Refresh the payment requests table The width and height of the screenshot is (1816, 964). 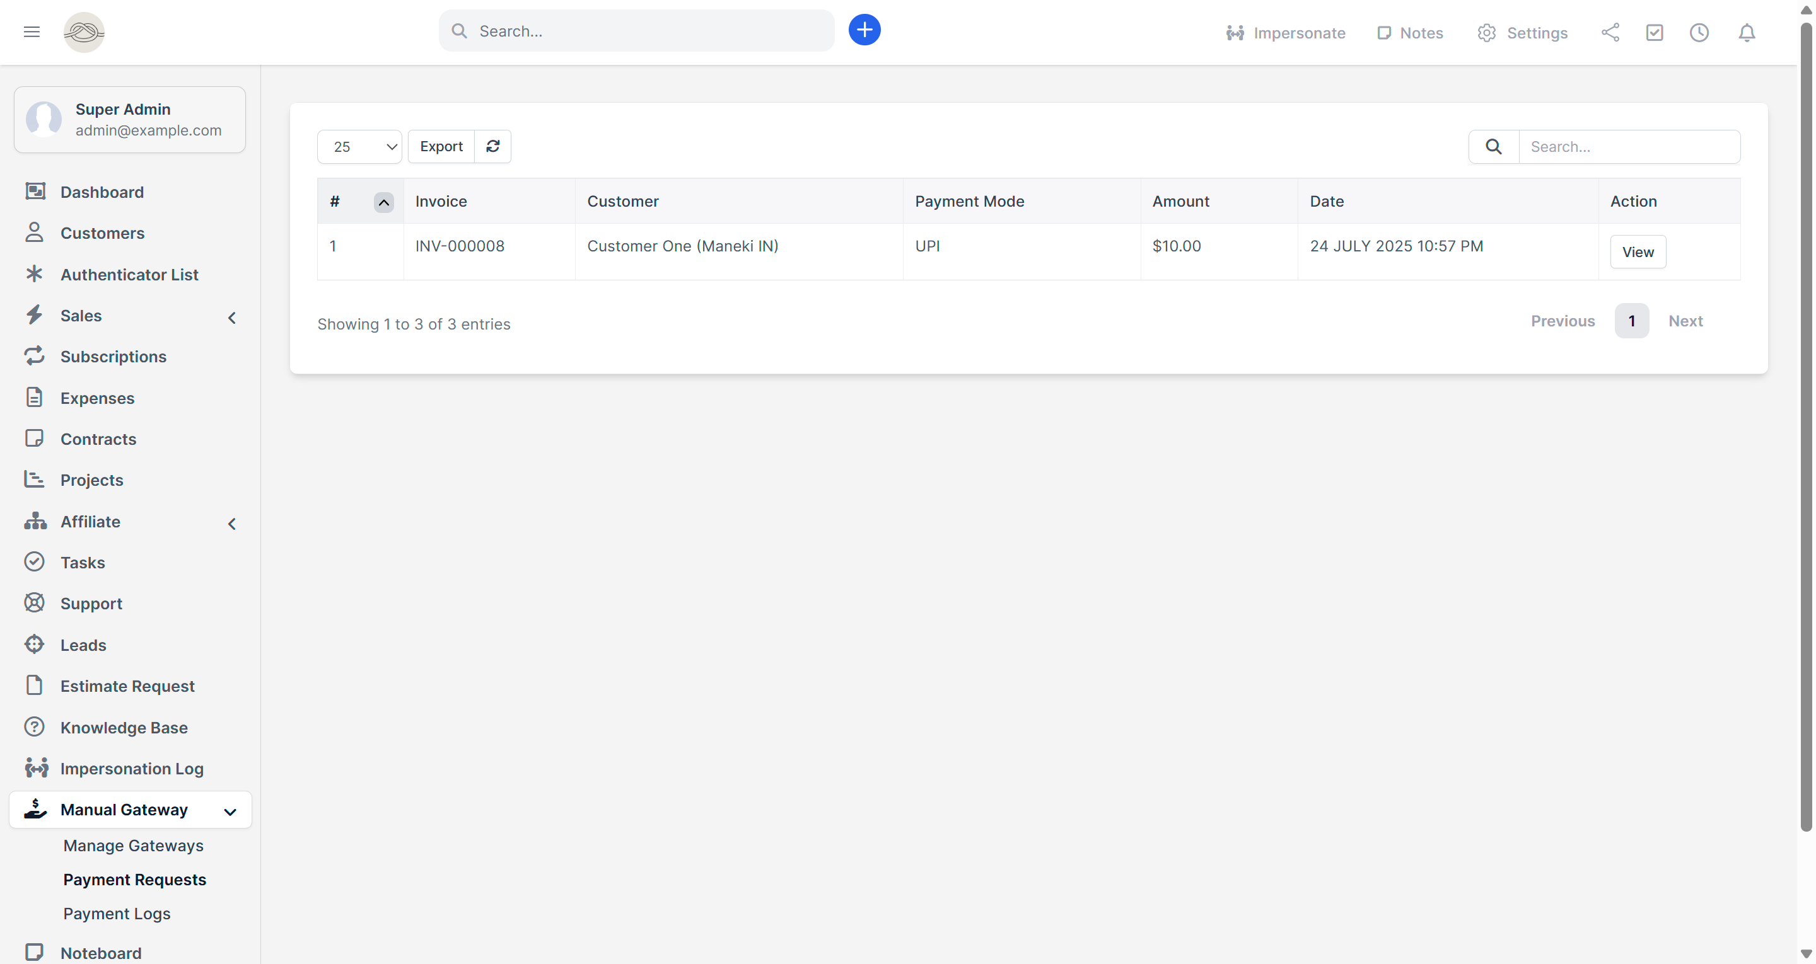click(x=492, y=146)
